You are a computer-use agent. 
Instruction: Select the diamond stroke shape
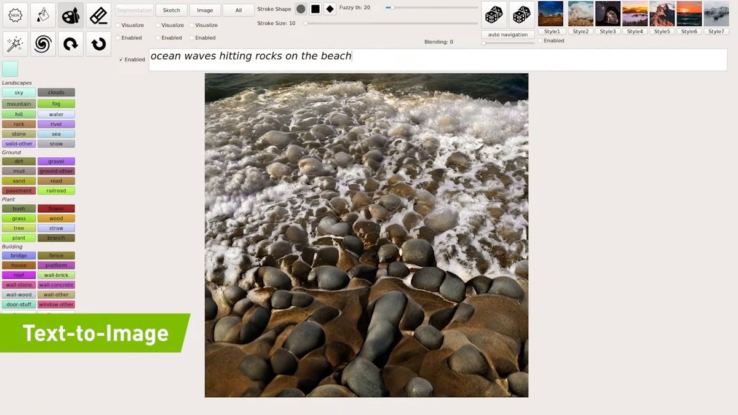(329, 9)
